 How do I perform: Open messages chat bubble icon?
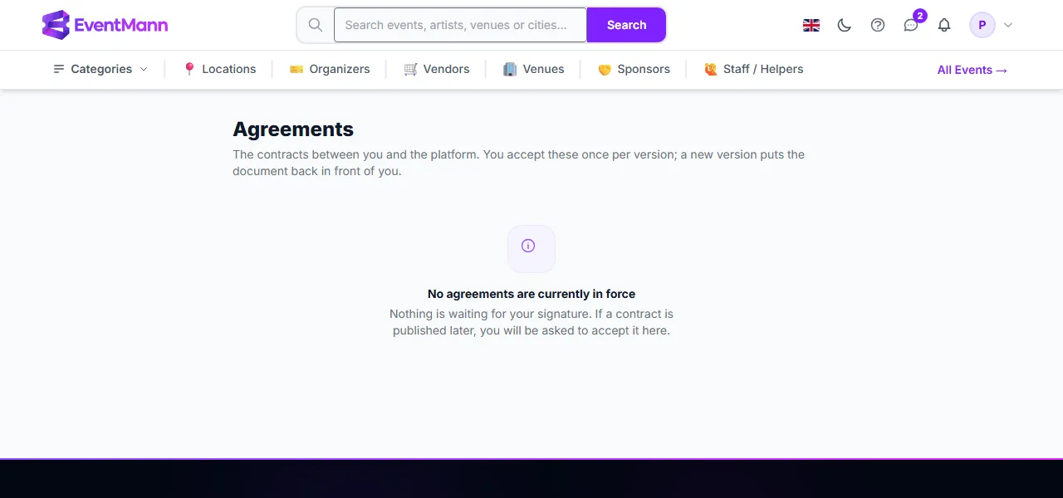[911, 25]
